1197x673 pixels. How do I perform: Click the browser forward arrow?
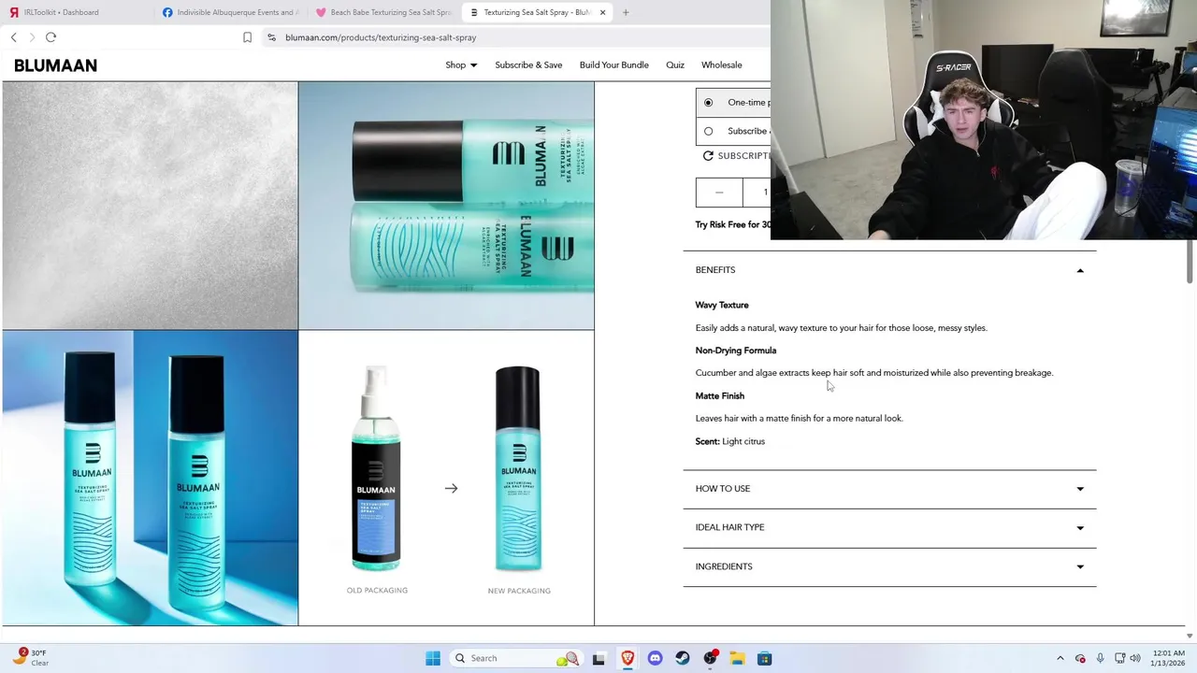[x=32, y=37]
